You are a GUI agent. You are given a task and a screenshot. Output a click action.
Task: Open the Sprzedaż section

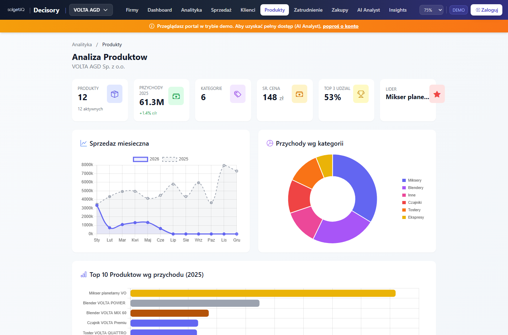[221, 10]
